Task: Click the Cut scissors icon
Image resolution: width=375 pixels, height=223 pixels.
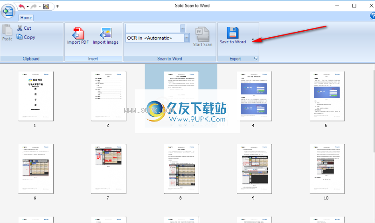Action: (20, 28)
